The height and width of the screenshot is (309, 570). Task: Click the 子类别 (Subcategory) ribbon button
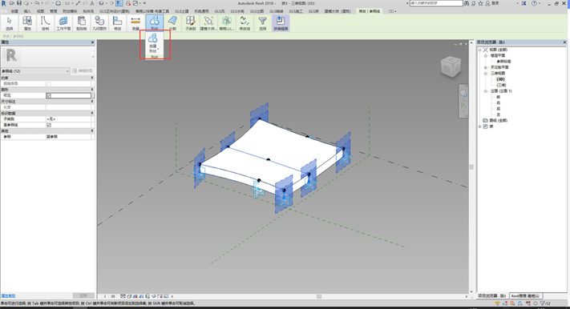(x=191, y=23)
